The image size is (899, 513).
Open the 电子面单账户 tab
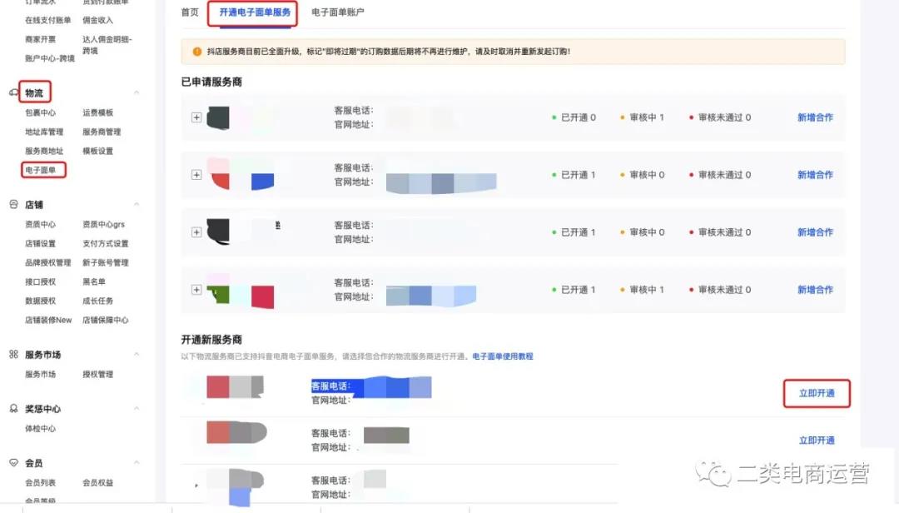pos(337,12)
